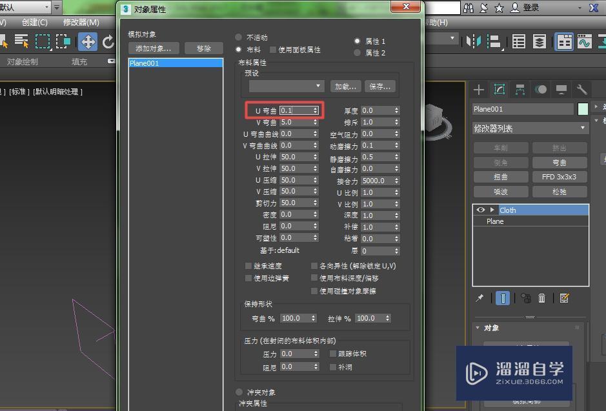The width and height of the screenshot is (606, 411).
Task: Open the 修改器列表 dropdown
Action: click(529, 126)
